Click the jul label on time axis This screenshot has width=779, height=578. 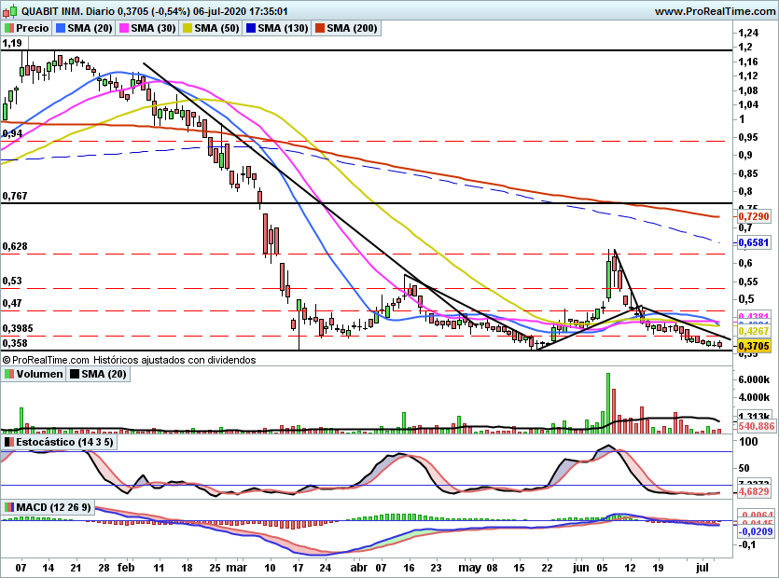click(702, 568)
